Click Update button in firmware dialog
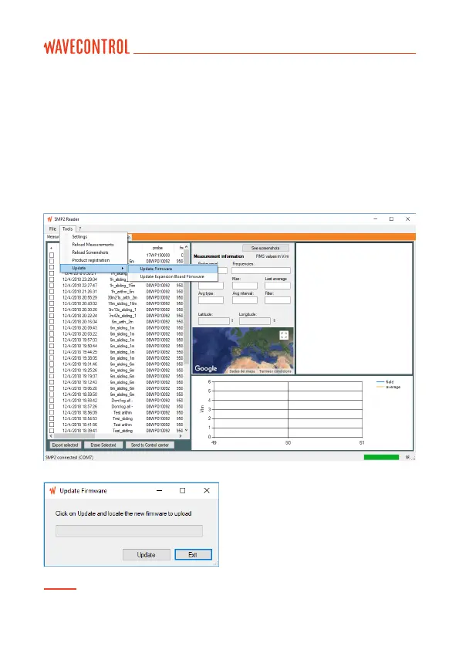459x650 pixels. point(147,554)
